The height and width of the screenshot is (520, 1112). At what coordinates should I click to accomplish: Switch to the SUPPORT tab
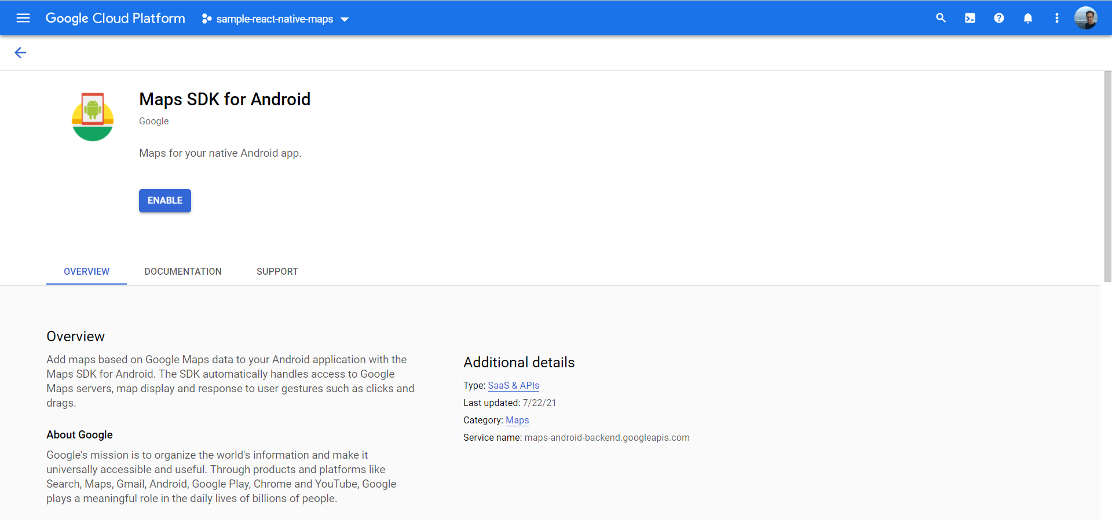click(277, 271)
